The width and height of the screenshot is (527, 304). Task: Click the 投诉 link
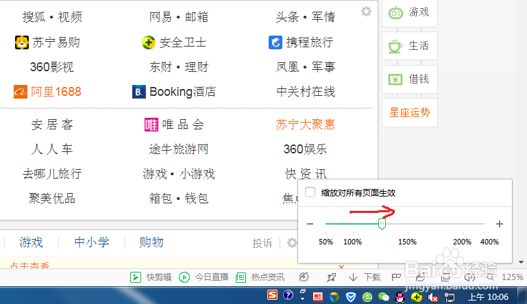pyautogui.click(x=262, y=243)
